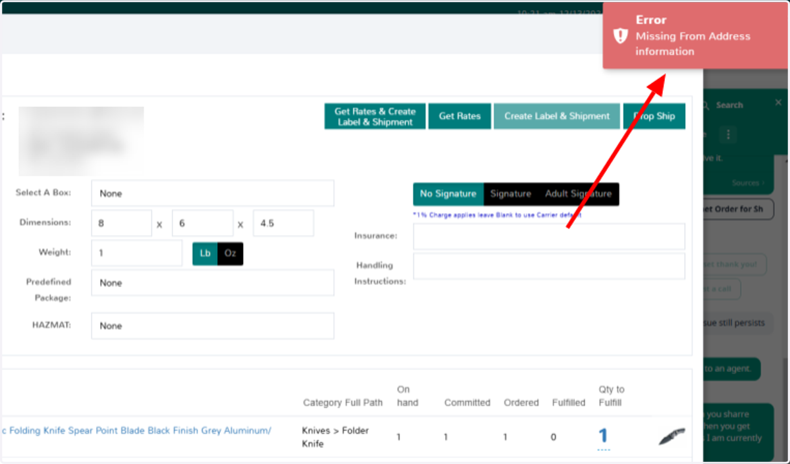Click the dimension field showing 8
Viewport: 790px width, 464px height.
click(122, 223)
